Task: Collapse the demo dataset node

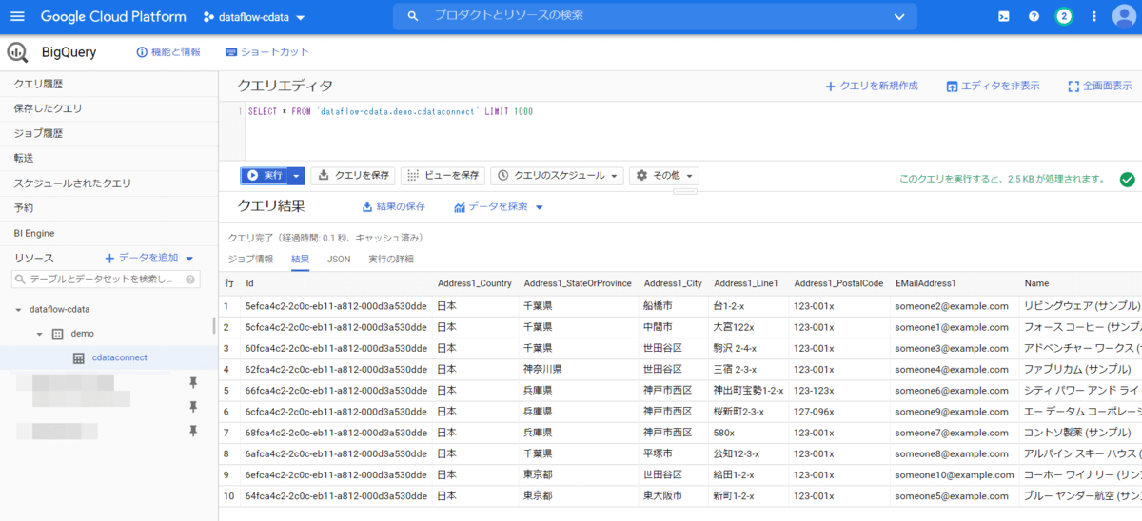Action: click(x=39, y=335)
